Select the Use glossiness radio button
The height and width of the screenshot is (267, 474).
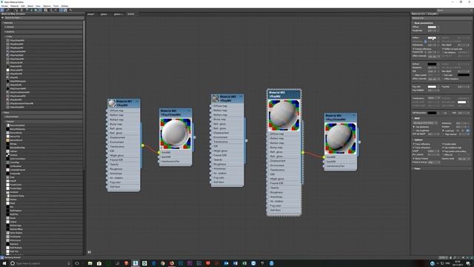point(414,127)
